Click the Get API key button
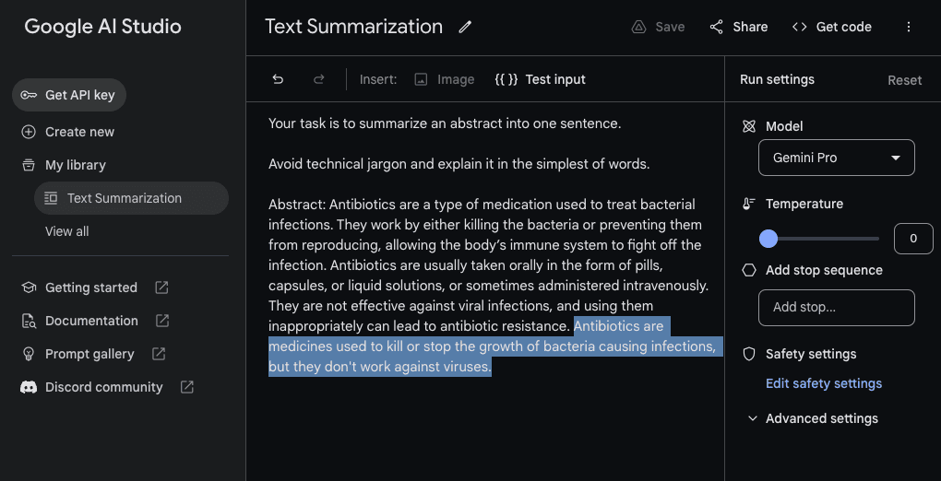Screen dimensions: 941x481 click(x=69, y=95)
